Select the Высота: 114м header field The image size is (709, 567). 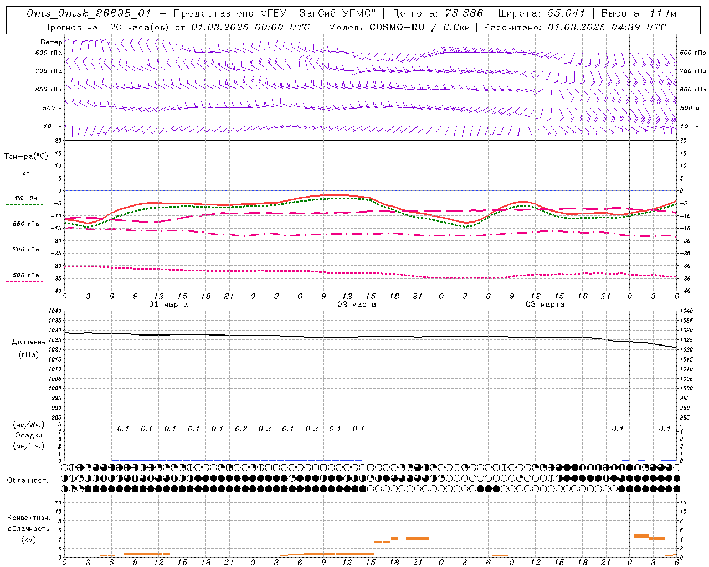click(x=639, y=13)
